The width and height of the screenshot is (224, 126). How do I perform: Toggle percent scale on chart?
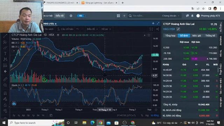coord(142,115)
